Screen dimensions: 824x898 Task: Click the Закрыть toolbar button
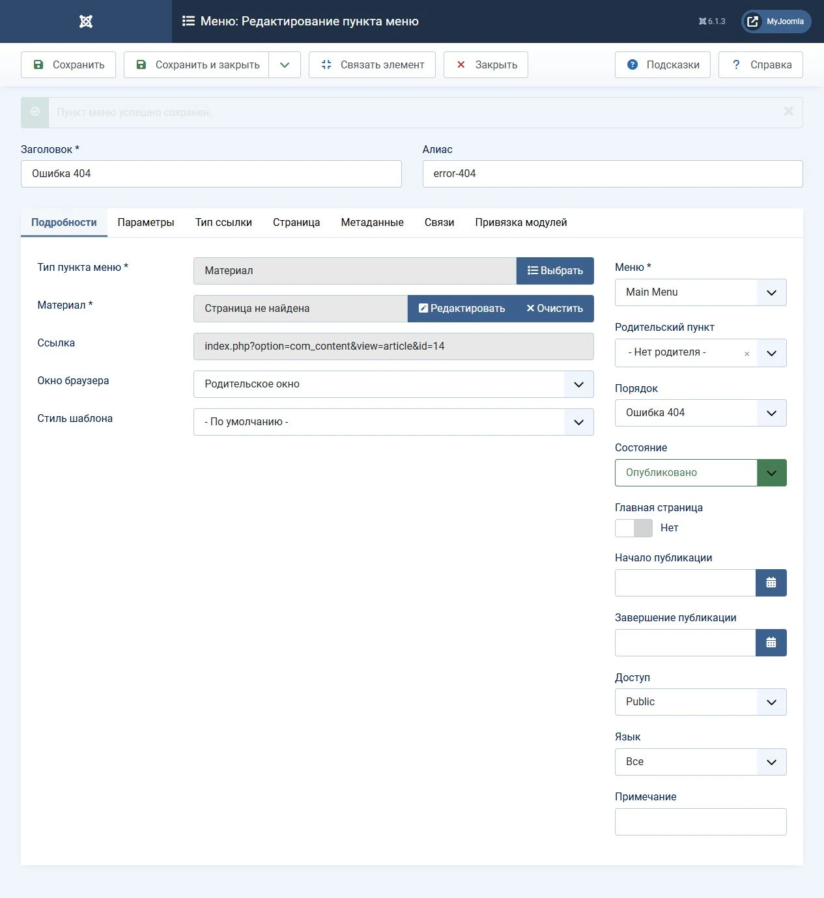click(x=486, y=64)
